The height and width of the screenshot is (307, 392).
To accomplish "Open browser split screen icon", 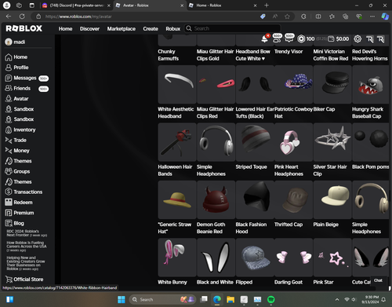I will pos(318,16).
